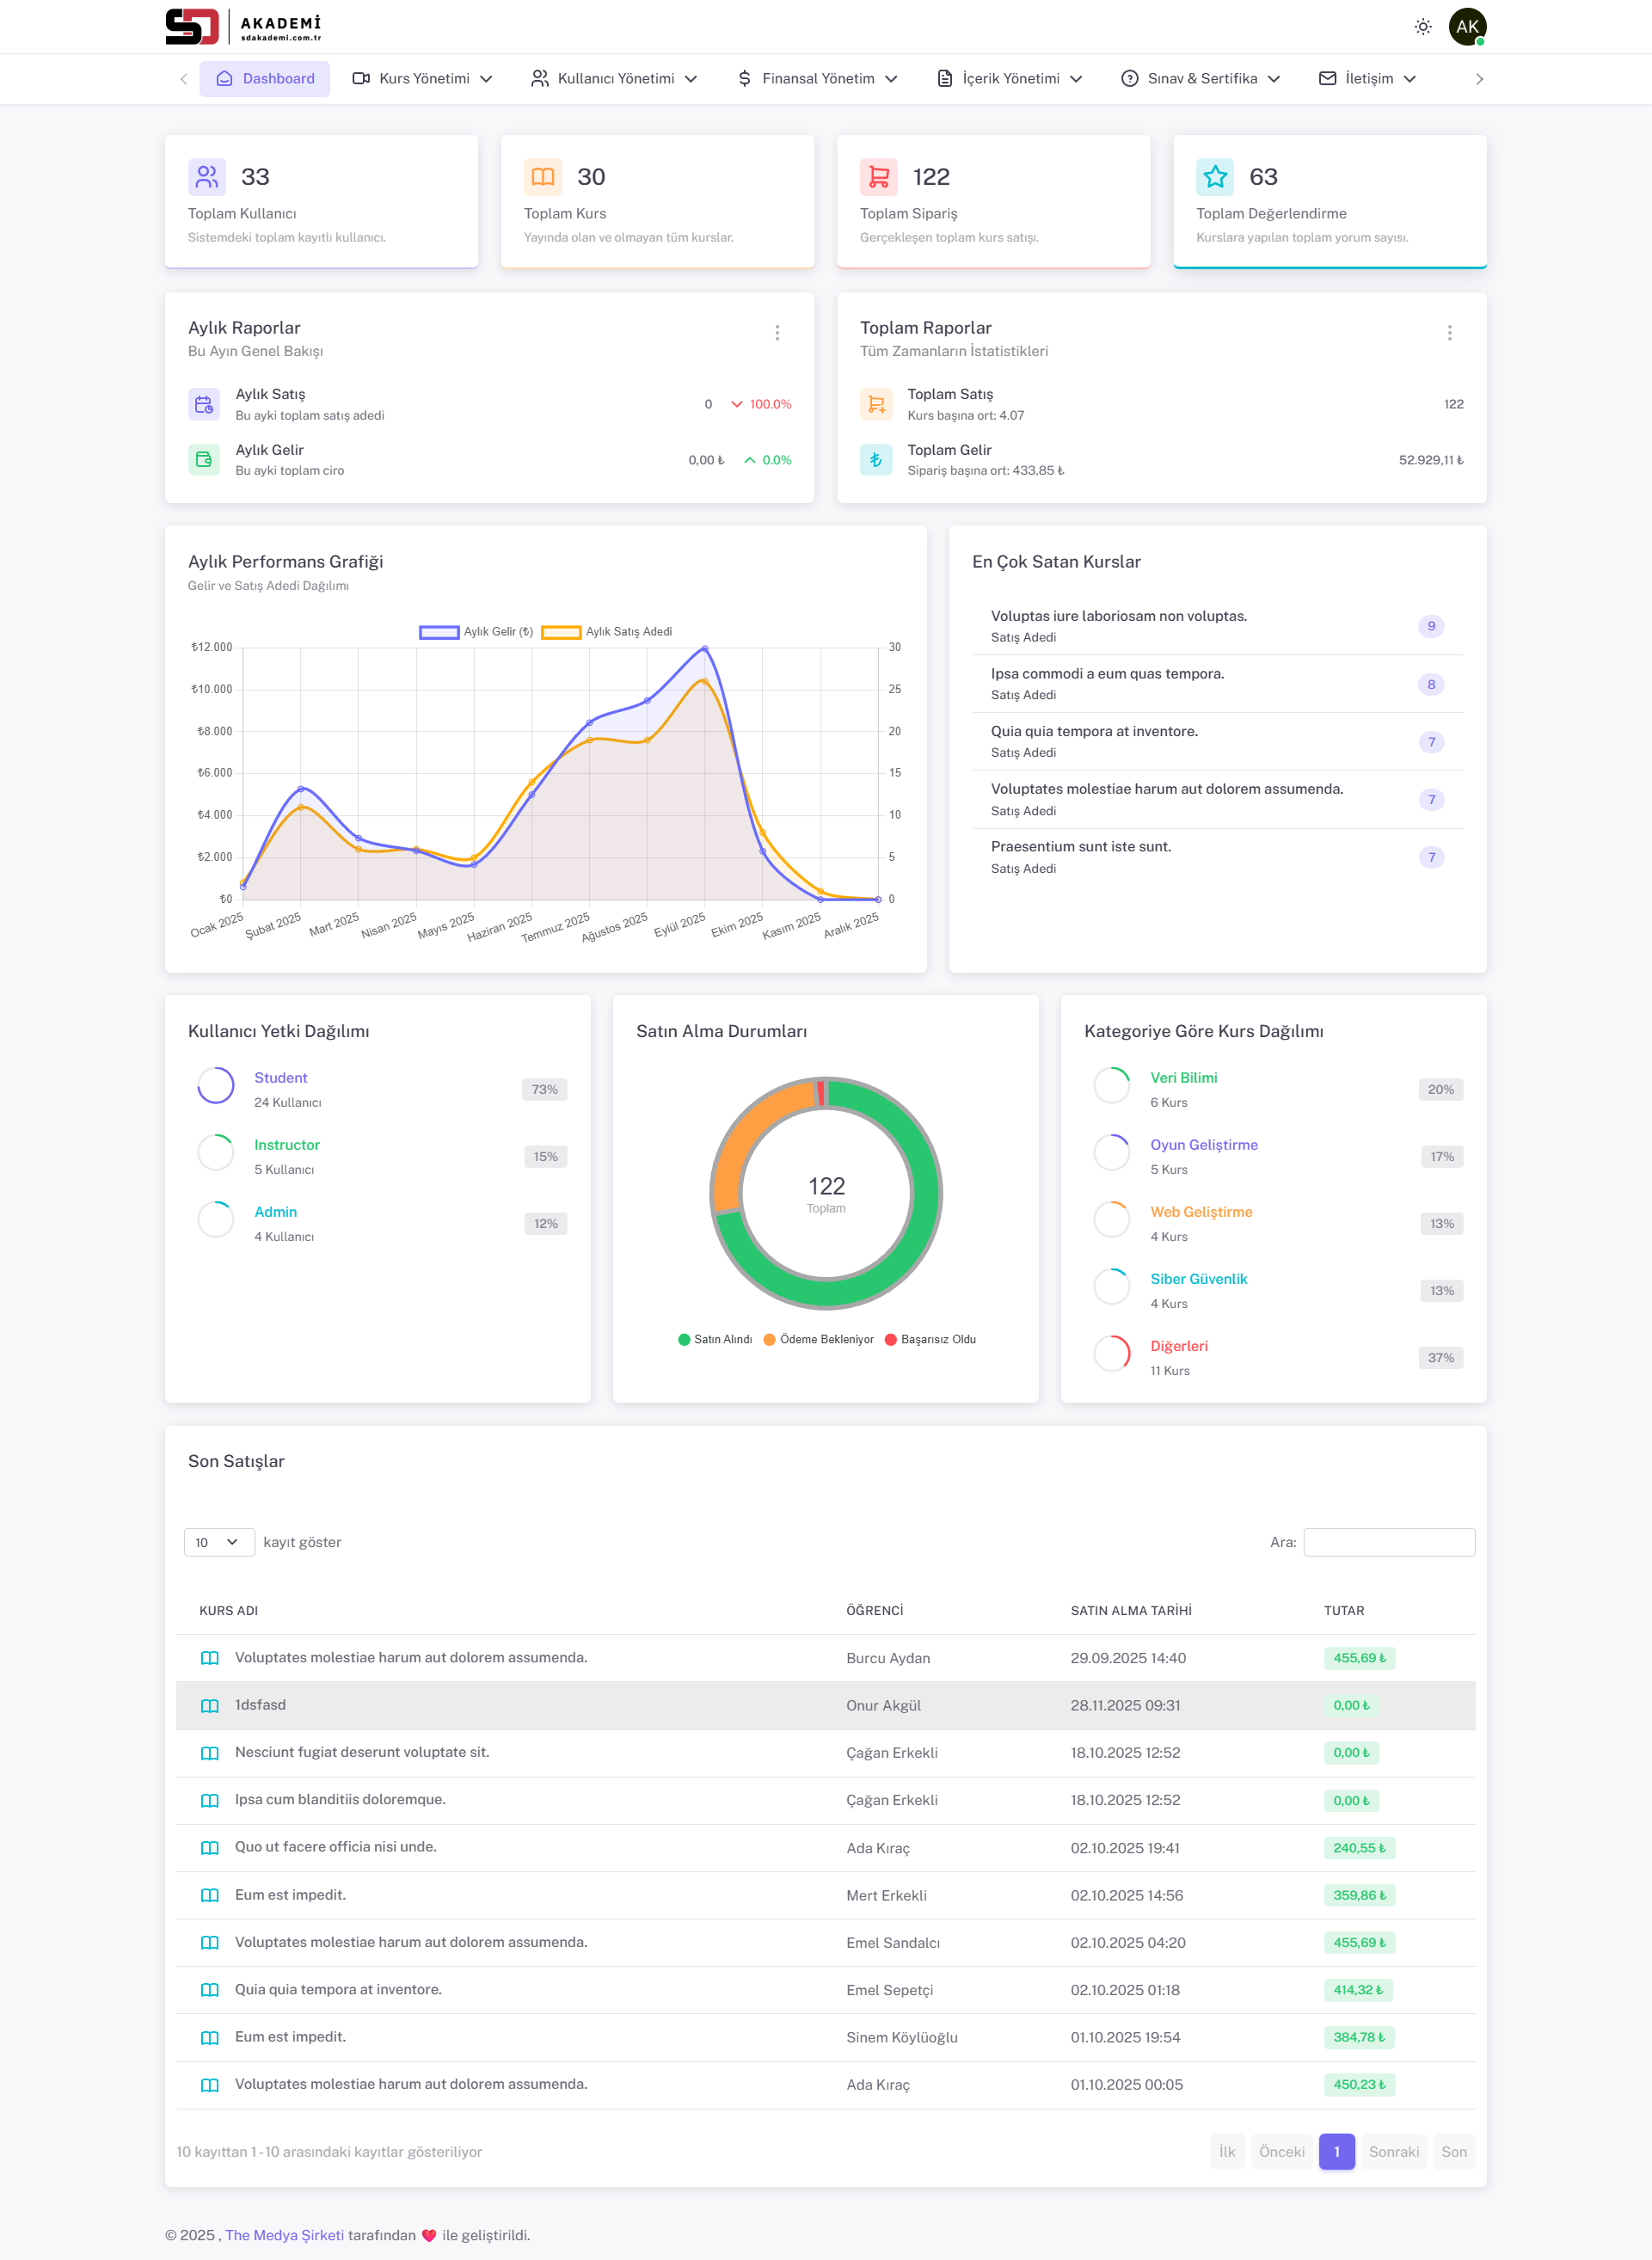Screen dimensions: 1652x2260
Task: Click the Toplam Sipariş cart icon
Action: point(878,176)
